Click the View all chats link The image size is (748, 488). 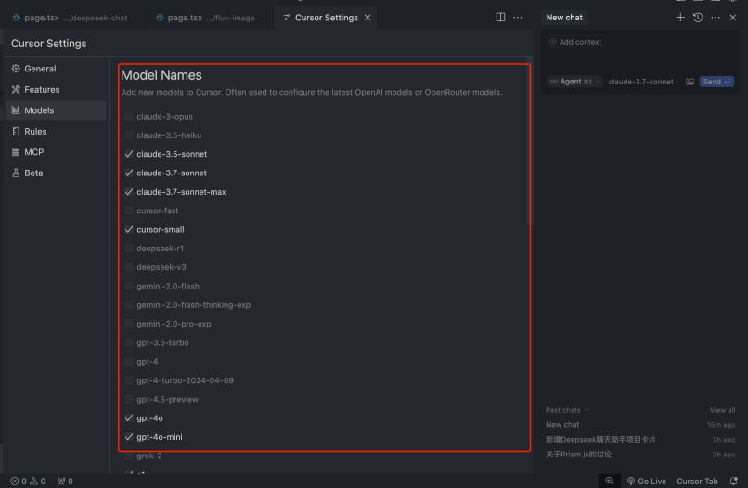coord(722,410)
